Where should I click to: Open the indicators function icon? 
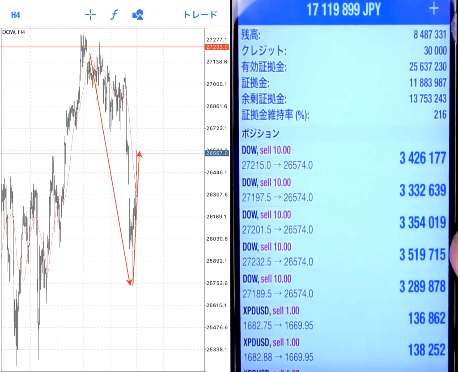tap(114, 15)
